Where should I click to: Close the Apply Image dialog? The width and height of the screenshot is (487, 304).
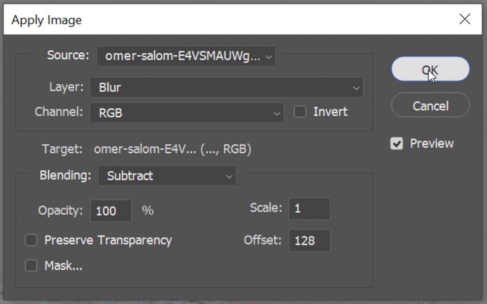click(x=465, y=19)
